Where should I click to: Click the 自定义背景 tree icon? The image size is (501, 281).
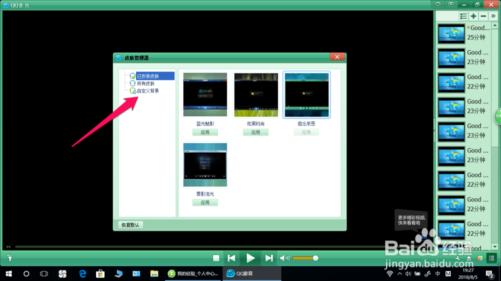133,91
